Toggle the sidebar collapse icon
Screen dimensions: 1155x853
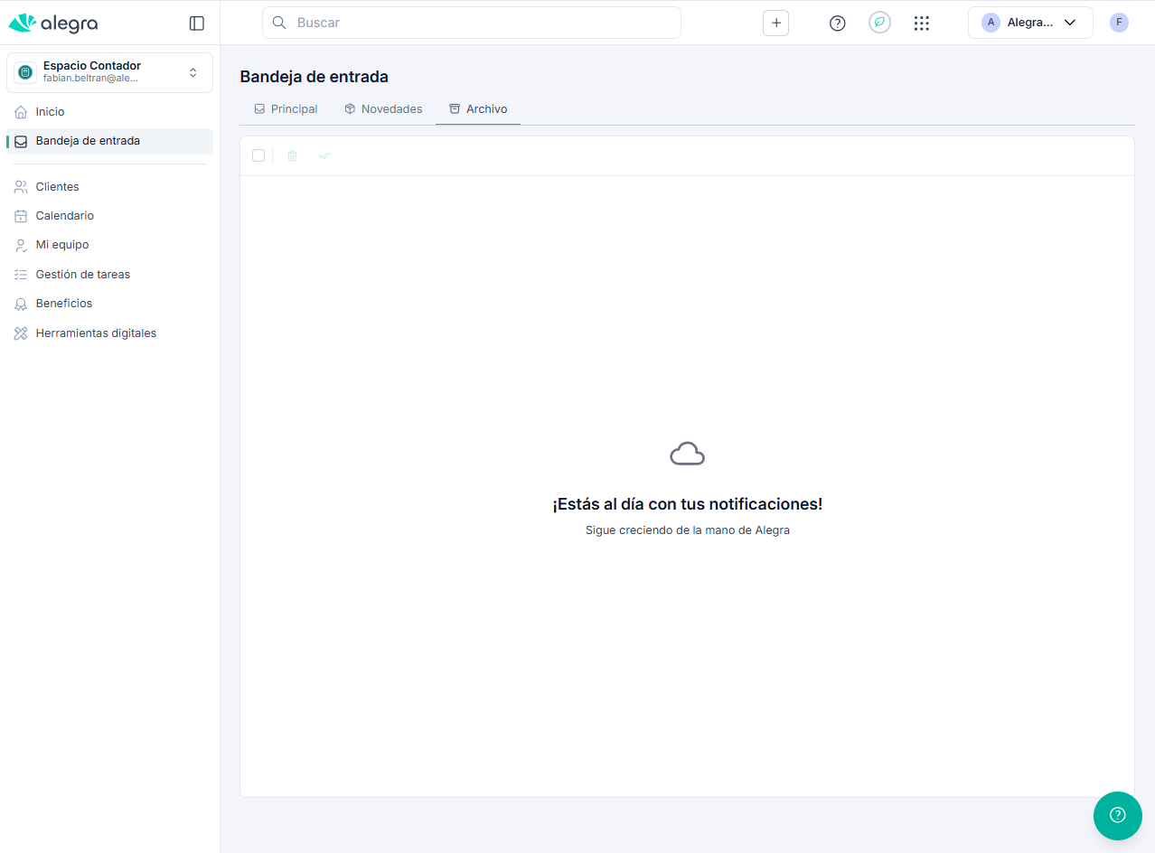point(196,23)
